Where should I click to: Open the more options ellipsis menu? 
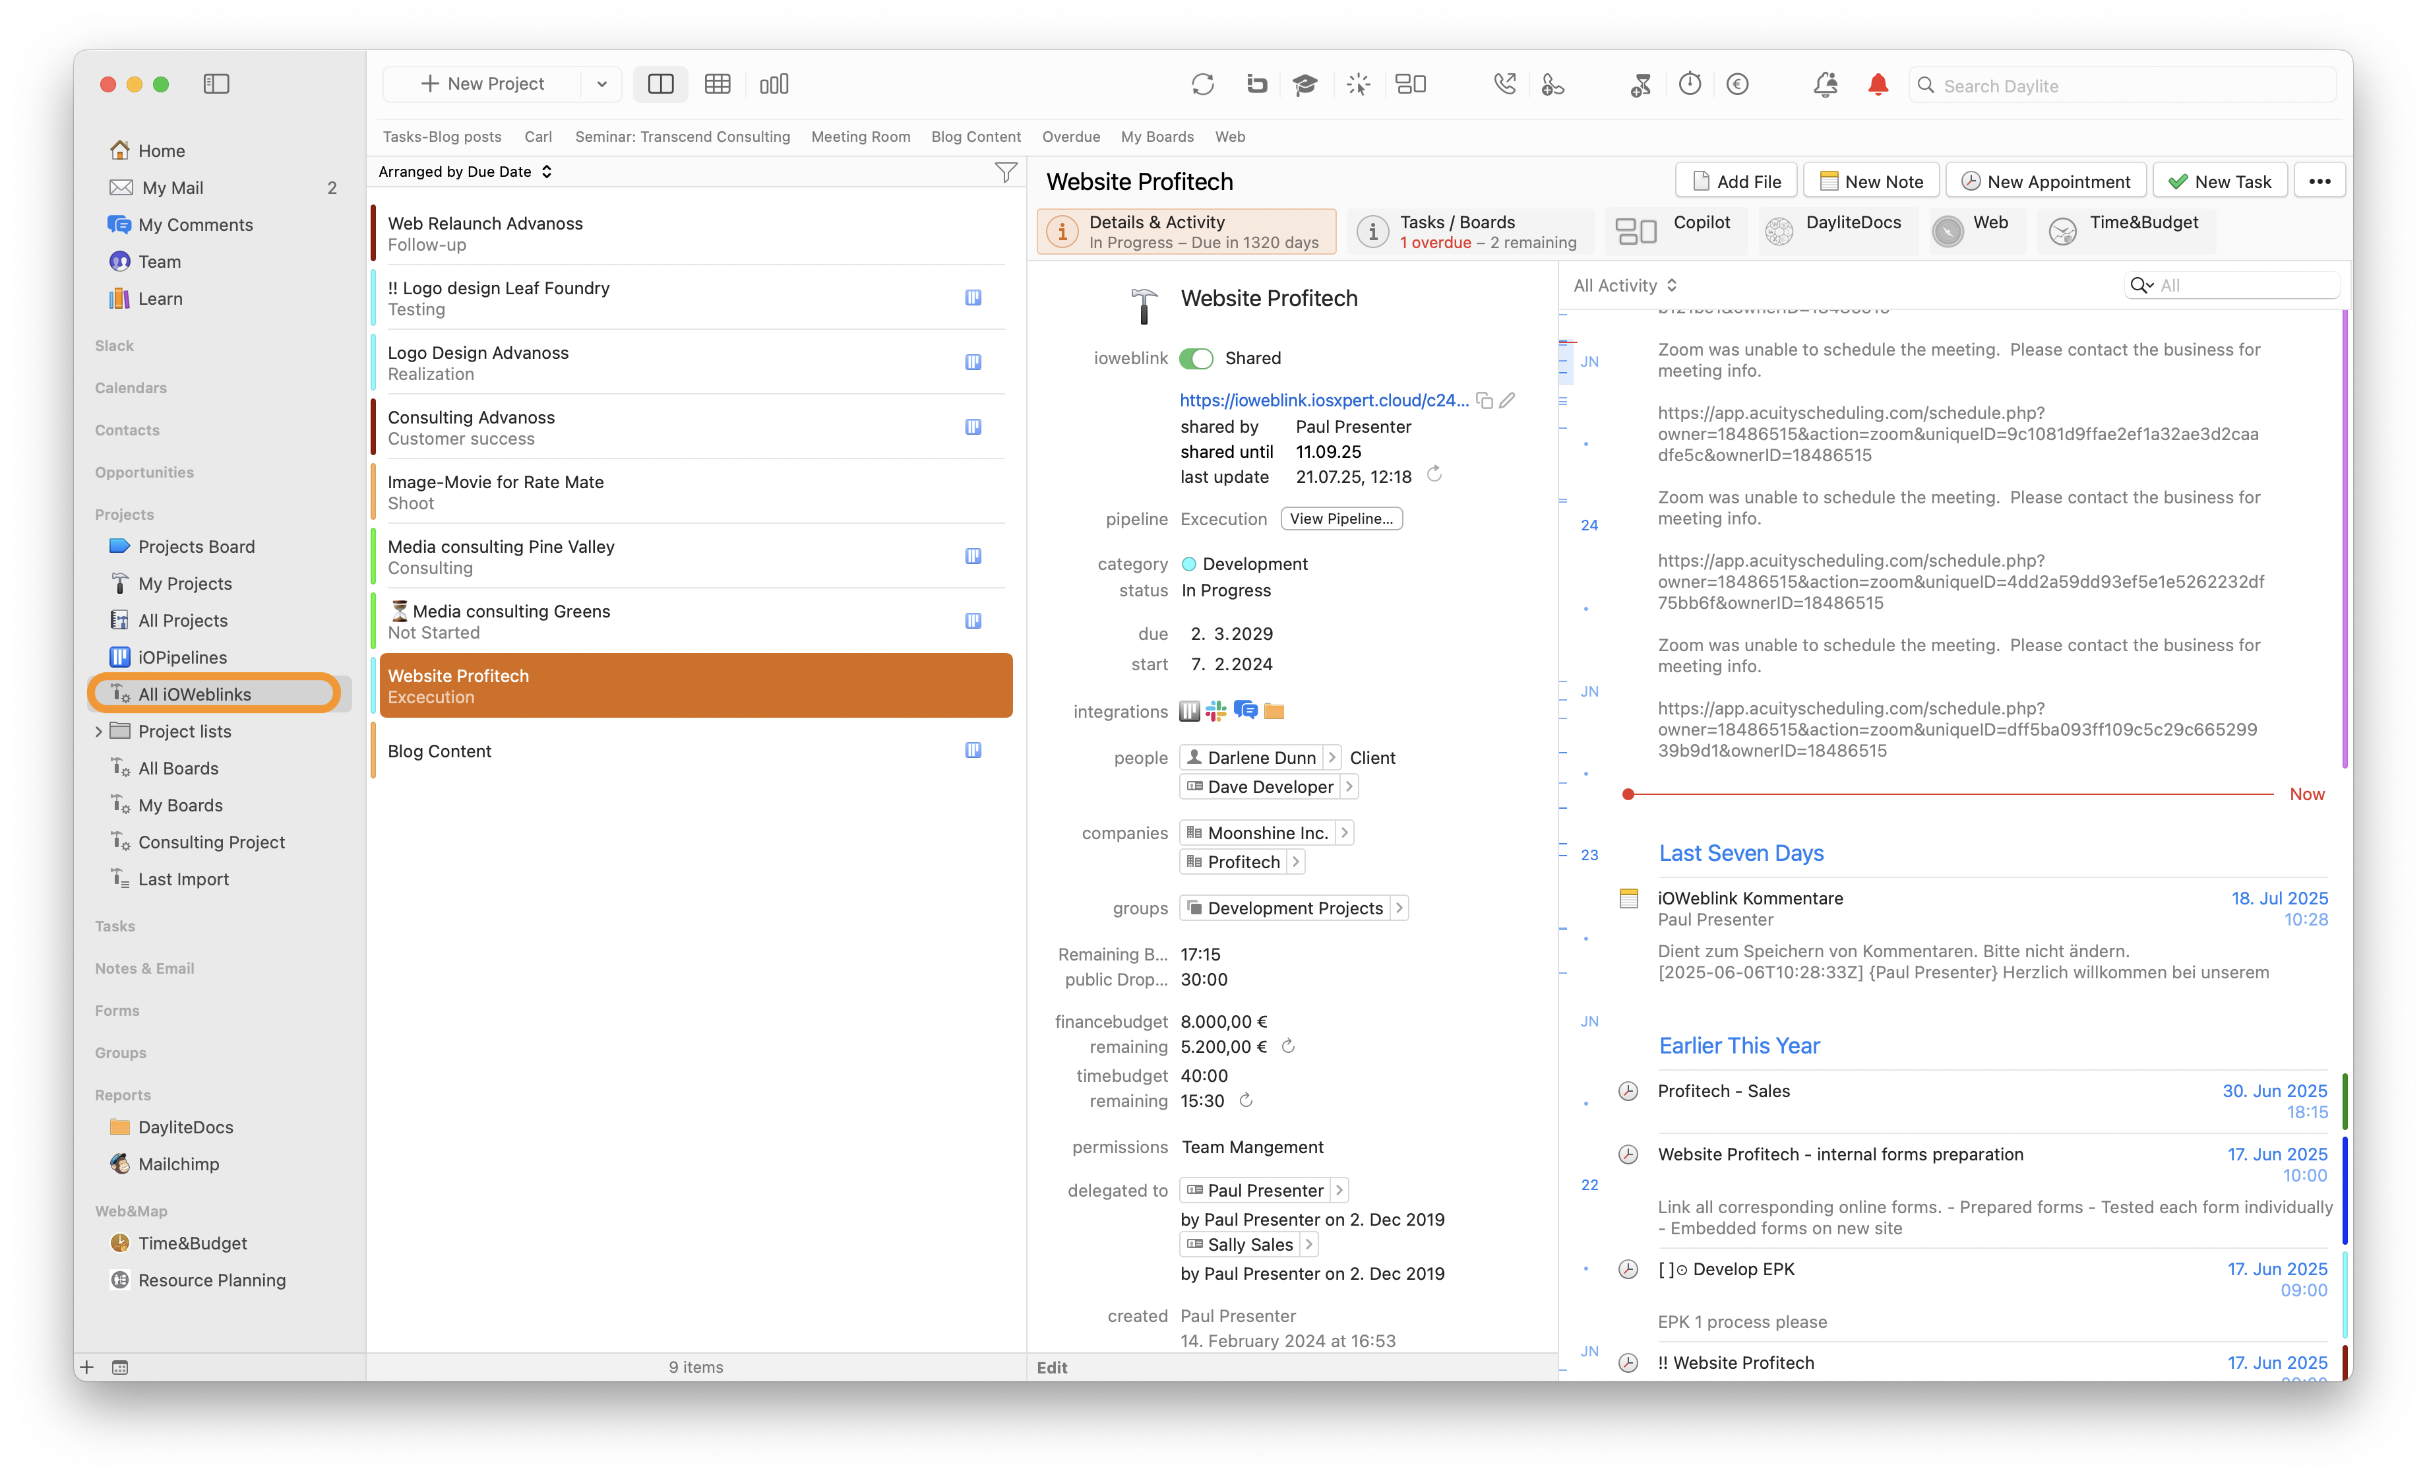click(2319, 181)
